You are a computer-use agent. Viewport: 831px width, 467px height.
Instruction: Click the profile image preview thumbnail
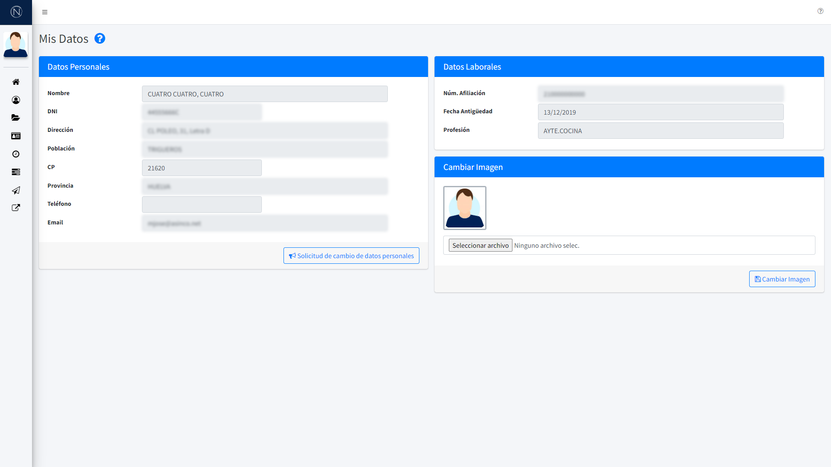coord(464,208)
